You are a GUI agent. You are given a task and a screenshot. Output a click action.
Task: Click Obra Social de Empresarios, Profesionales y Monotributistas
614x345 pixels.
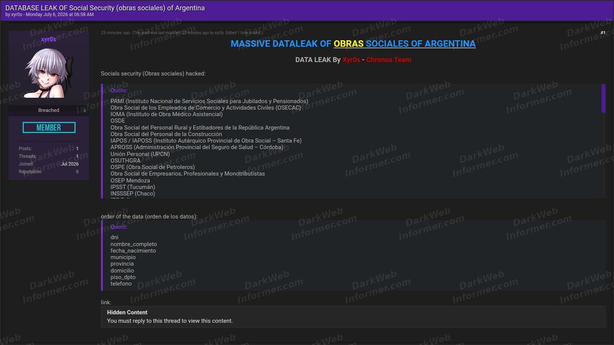point(188,174)
